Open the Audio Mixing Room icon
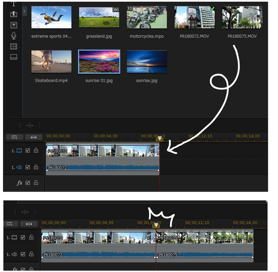 pyautogui.click(x=13, y=25)
